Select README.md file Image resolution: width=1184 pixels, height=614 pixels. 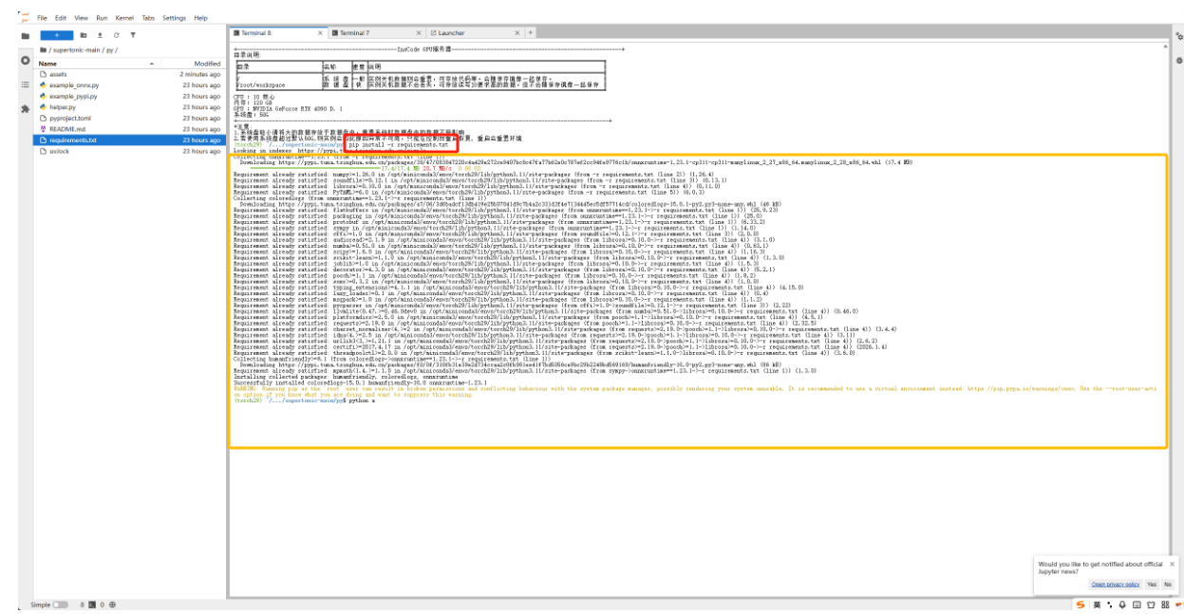(131, 129)
